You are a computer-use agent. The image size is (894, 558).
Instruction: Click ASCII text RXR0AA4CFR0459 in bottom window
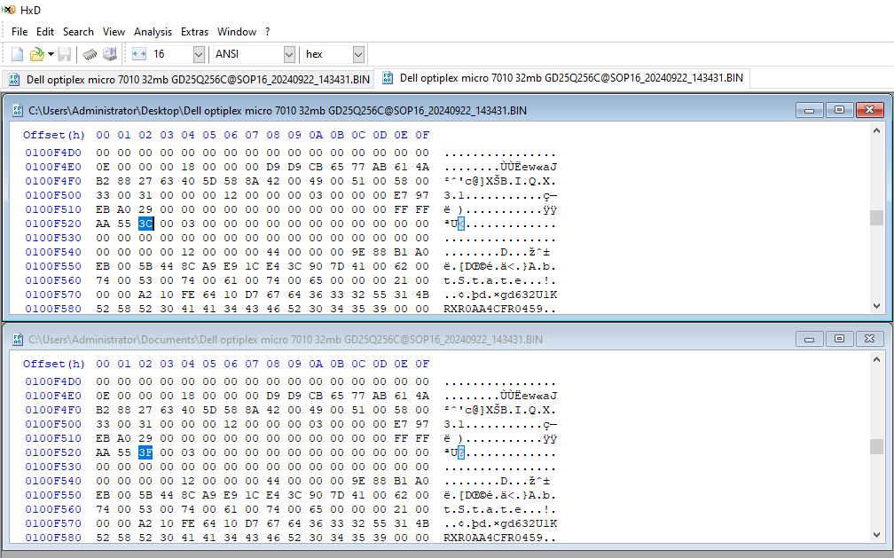(493, 538)
